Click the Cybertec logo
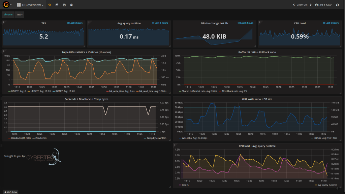This screenshot has height=194, width=345. (x=44, y=156)
